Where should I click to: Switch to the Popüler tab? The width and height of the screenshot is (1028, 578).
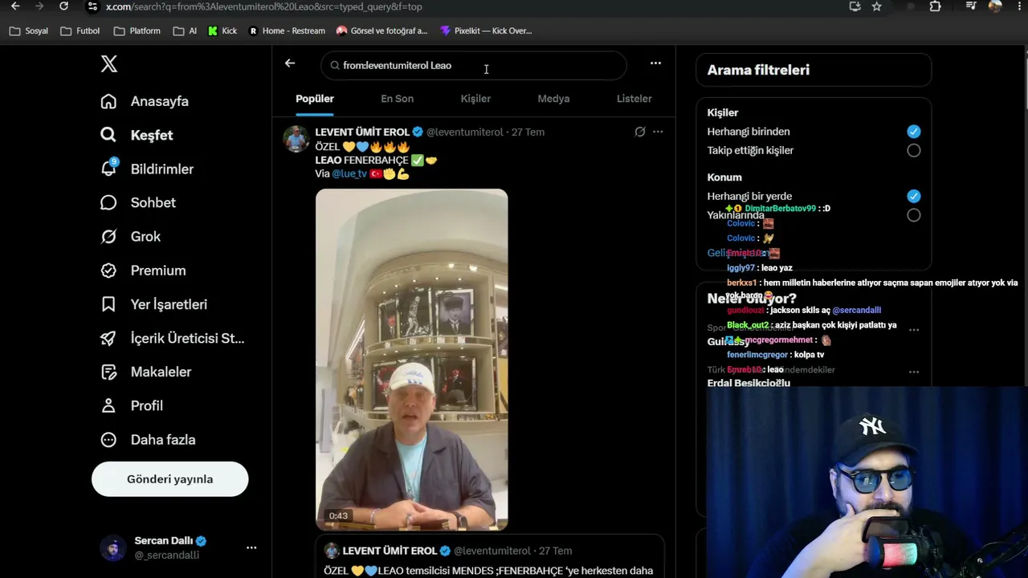click(315, 99)
